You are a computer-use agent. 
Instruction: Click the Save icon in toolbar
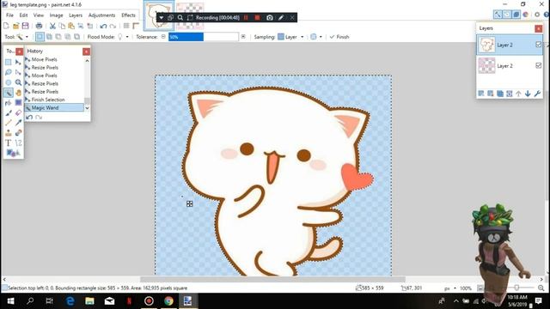point(25,26)
